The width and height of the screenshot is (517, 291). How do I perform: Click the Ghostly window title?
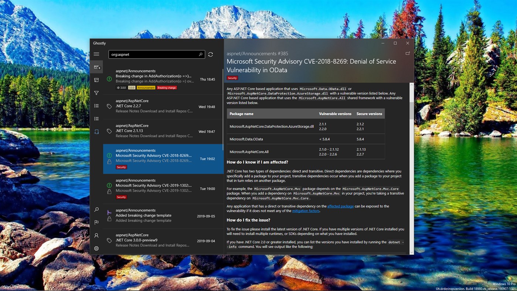coord(99,43)
